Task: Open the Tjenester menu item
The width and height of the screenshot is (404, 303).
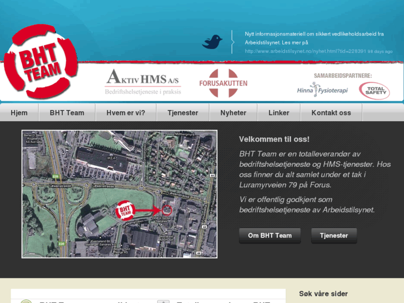Action: [x=183, y=113]
